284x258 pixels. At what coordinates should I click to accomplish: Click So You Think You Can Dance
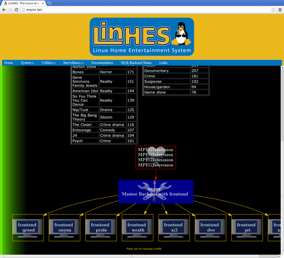click(85, 100)
